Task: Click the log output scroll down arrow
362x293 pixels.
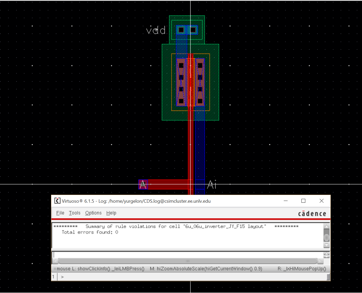Action: coord(326,245)
